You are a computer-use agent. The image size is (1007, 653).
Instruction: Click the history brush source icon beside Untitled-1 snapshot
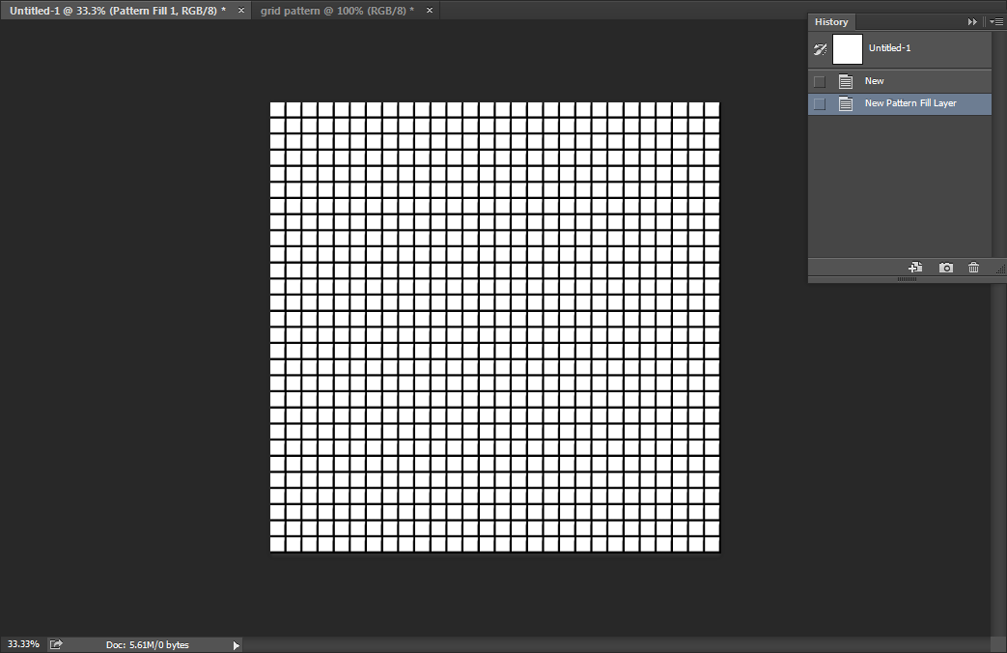[x=821, y=48]
